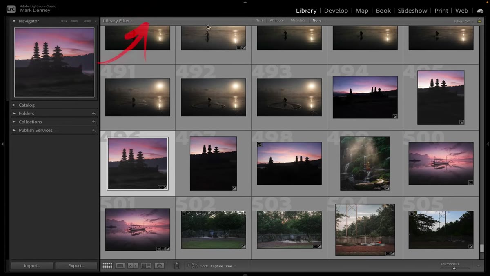Viewport: 490px width, 276px height.
Task: Open the Library module
Action: point(306,11)
